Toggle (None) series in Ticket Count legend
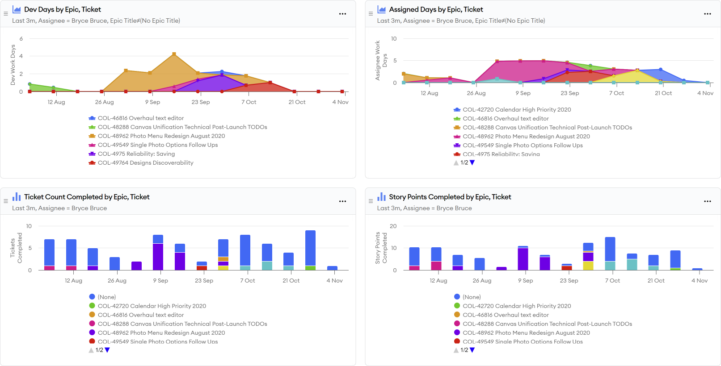This screenshot has height=366, width=721. (106, 297)
